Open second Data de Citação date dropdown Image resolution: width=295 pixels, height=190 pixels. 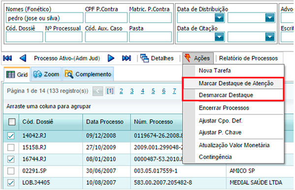(270, 37)
